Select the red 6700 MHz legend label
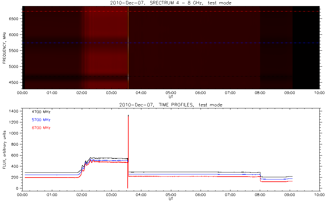326x204 pixels. pyautogui.click(x=41, y=128)
